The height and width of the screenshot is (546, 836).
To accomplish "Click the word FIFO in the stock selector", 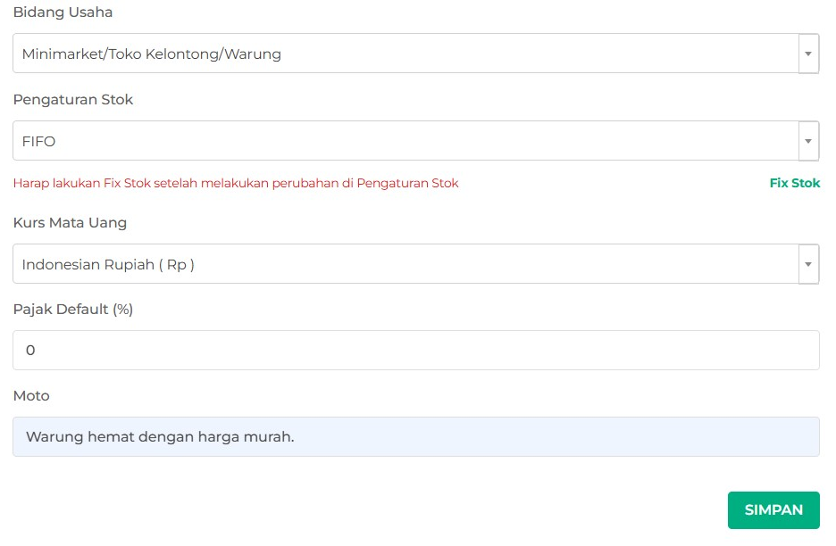I will pos(39,141).
